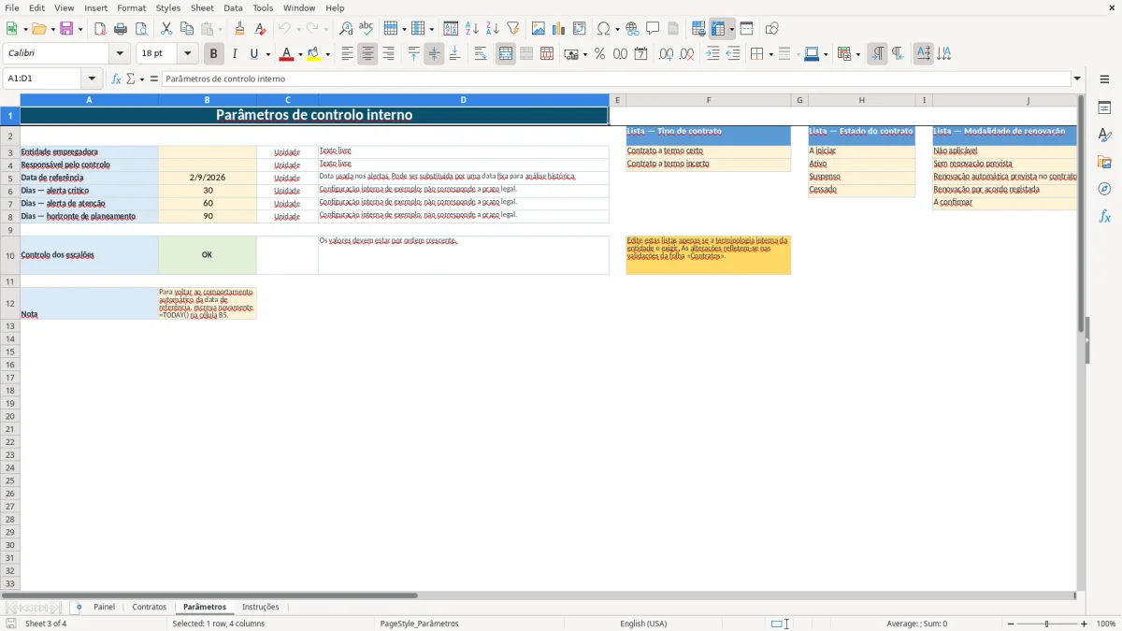
Task: Toggle Print Preview
Action: click(141, 29)
